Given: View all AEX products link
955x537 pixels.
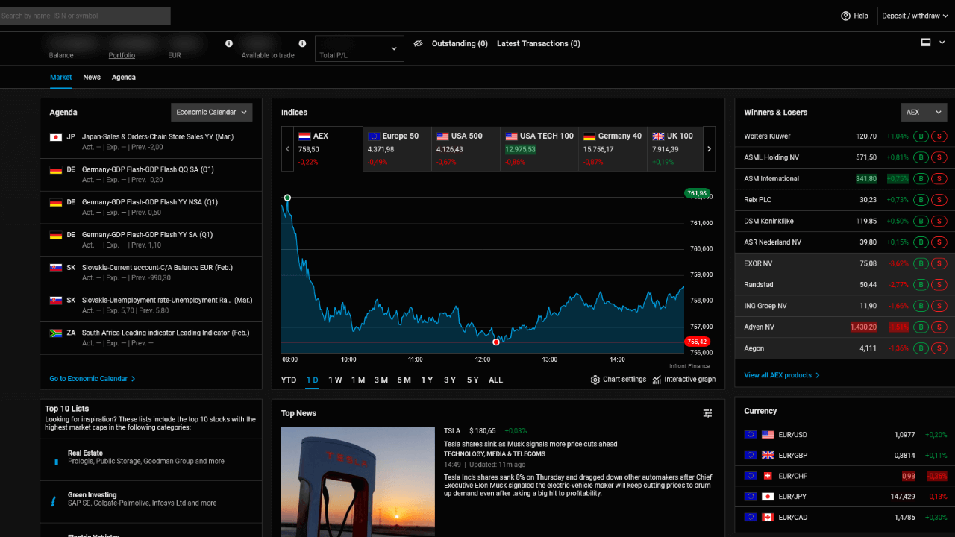Looking at the screenshot, I should 782,375.
